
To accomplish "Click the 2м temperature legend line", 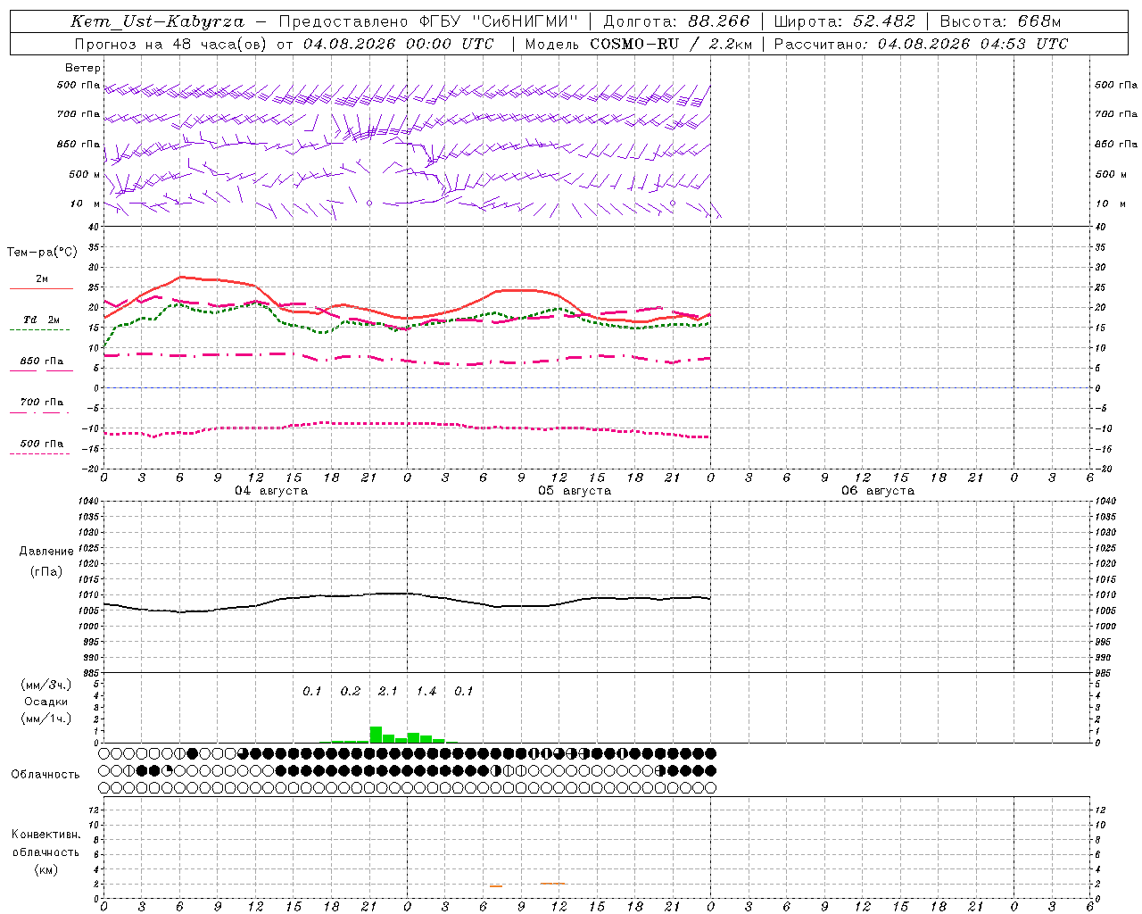I will click(x=41, y=288).
